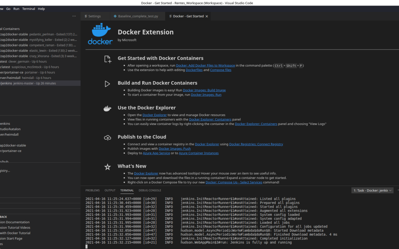Screen dimensions: 399x249
Task: Open the Azure App Service link
Action: pyautogui.click(x=156, y=153)
